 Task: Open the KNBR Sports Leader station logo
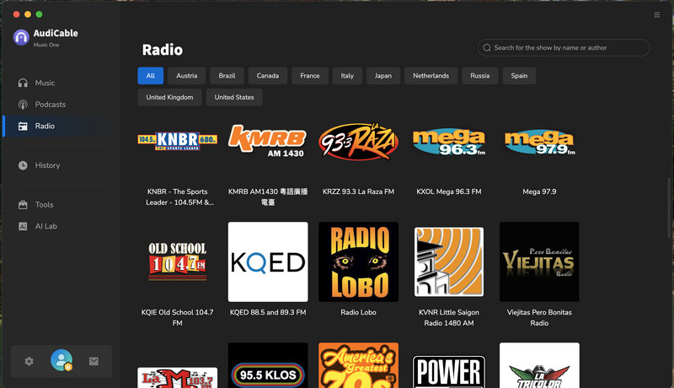[178, 141]
